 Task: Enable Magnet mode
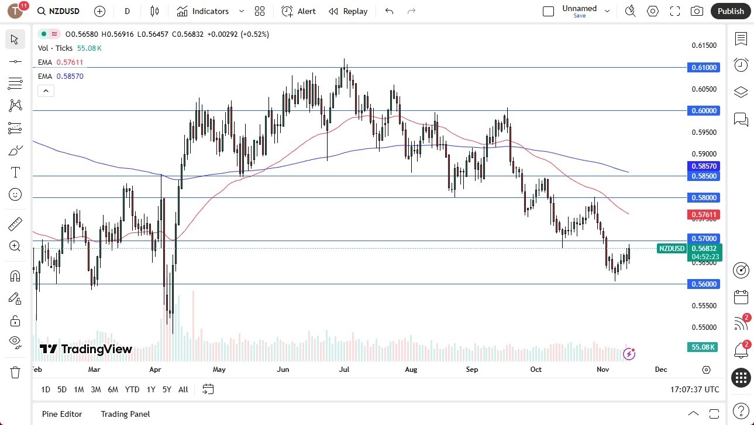tap(15, 275)
